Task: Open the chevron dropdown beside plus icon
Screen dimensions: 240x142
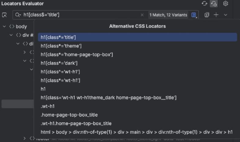Action: 226,15
